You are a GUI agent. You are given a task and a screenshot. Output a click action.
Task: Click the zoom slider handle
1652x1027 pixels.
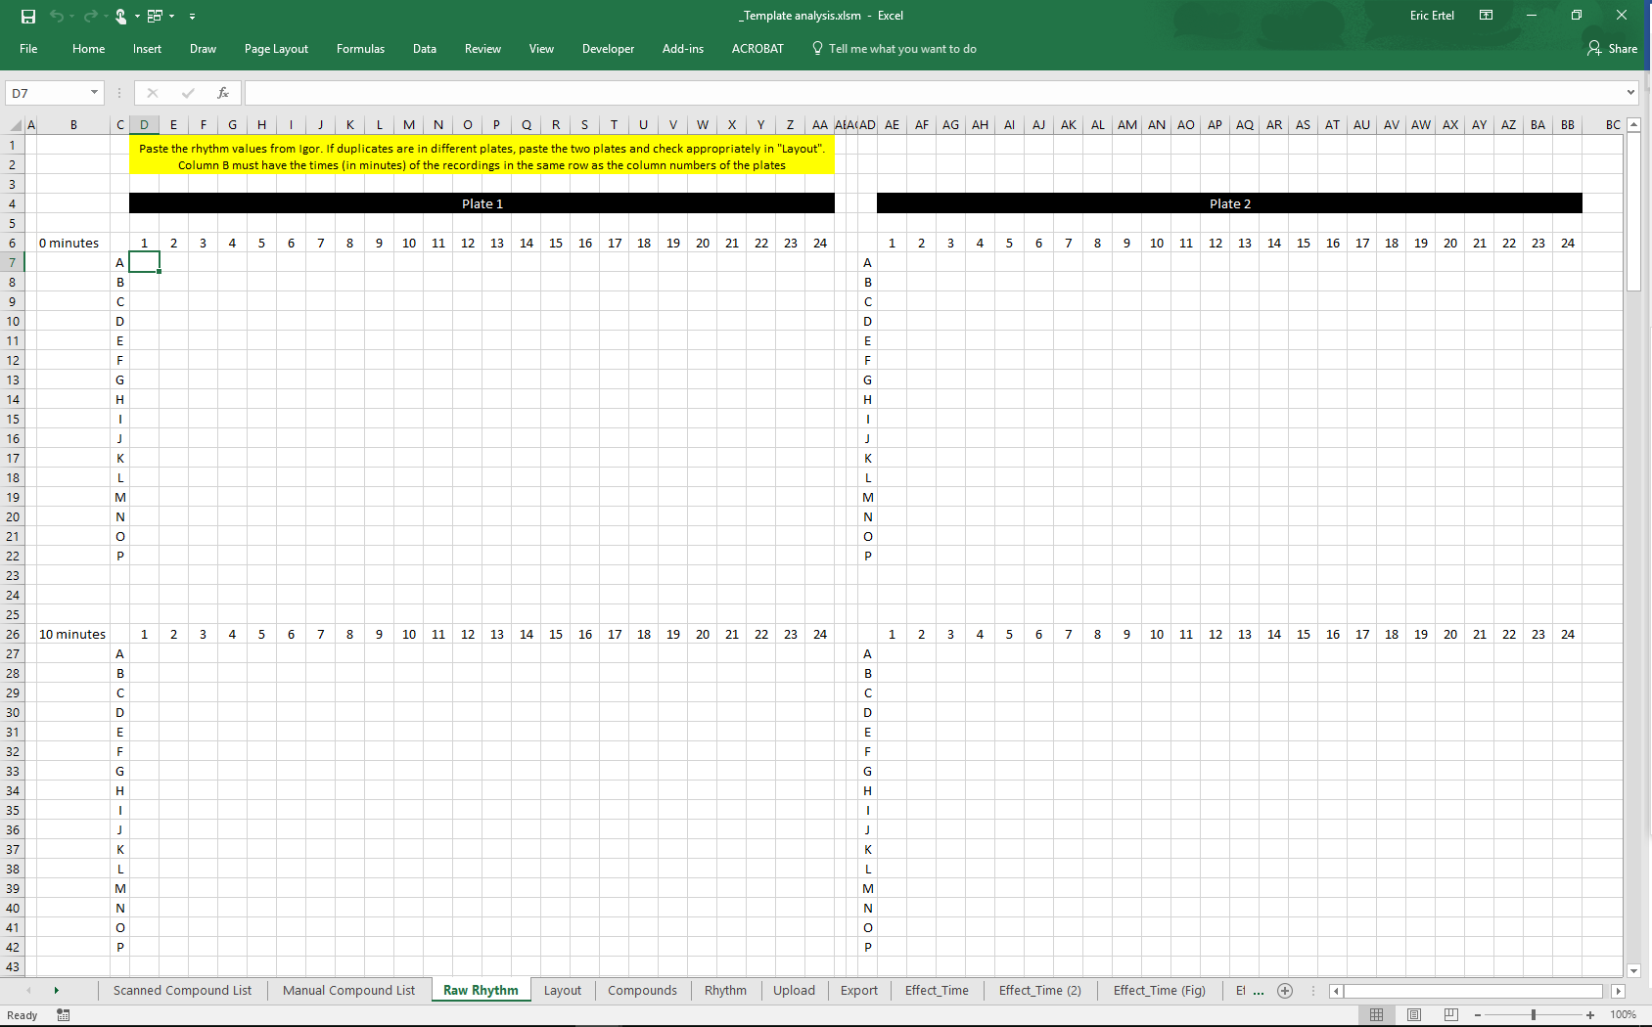(1534, 1015)
